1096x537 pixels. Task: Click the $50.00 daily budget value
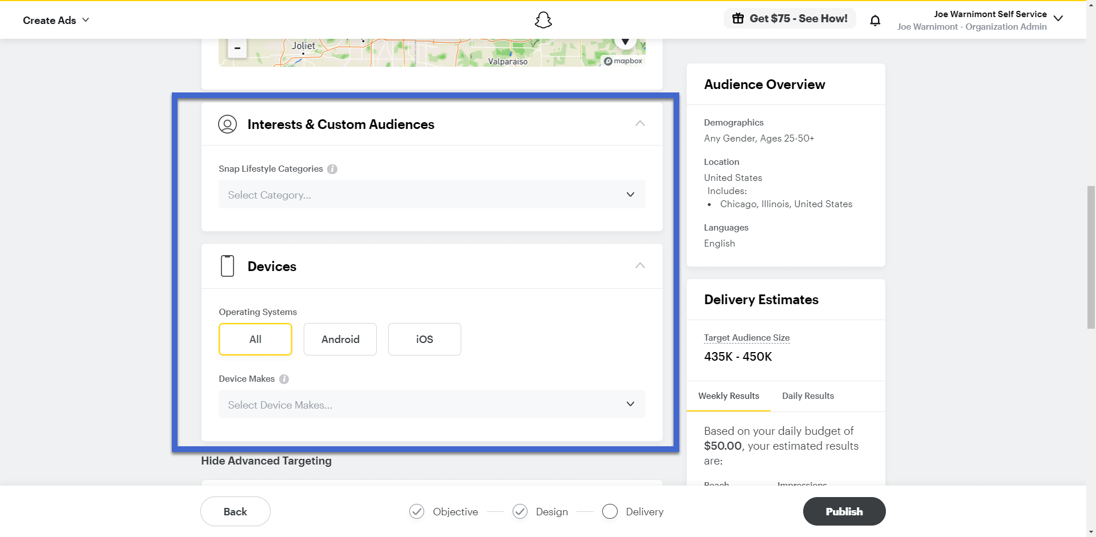click(723, 446)
